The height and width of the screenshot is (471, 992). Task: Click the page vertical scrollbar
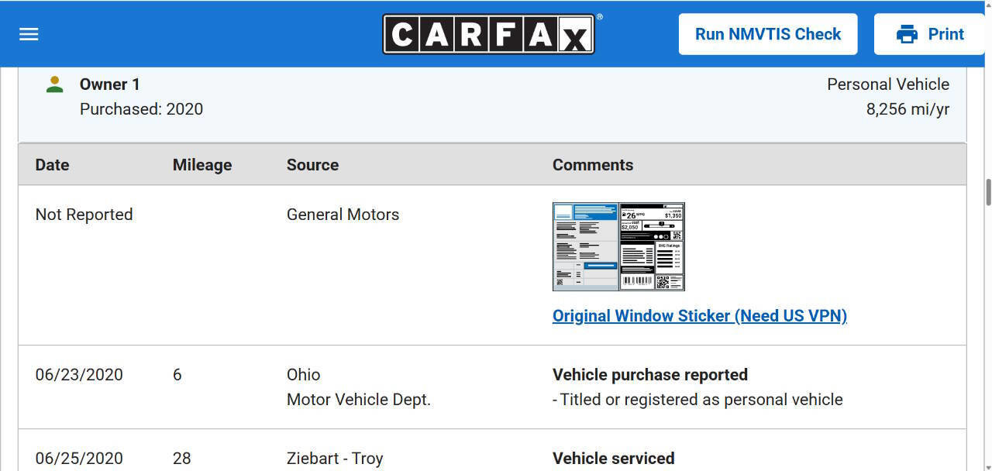tap(988, 192)
